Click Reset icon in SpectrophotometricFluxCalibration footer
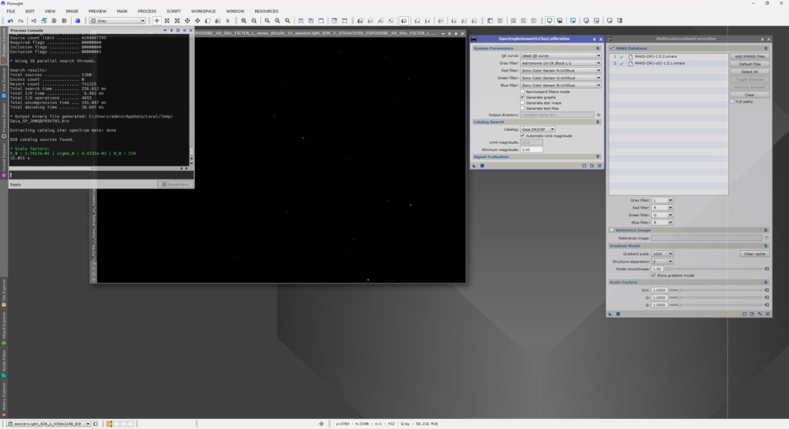This screenshot has height=429, width=789. pos(599,166)
